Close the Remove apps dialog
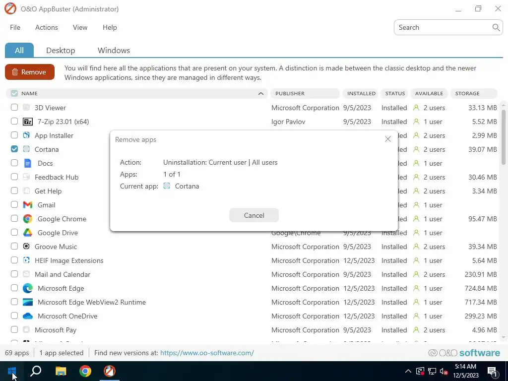This screenshot has width=508, height=381. 388,139
